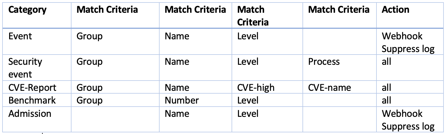Click the 'all' action for CVE-Report
The image size is (446, 134).
[x=386, y=88]
